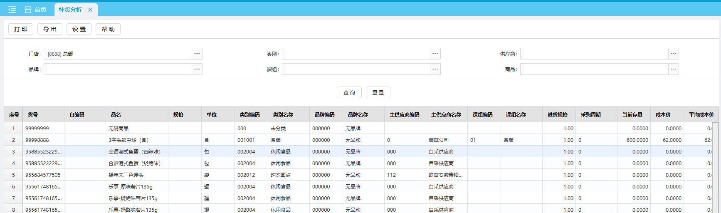
Task: Click the 导出 export button
Action: 50,29
